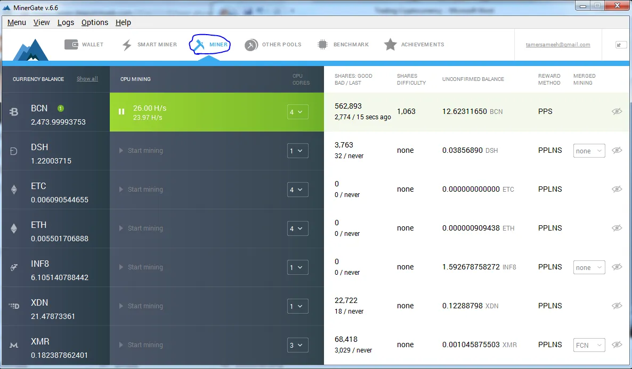The width and height of the screenshot is (632, 369).
Task: Click BCN good shares count 562,893
Action: click(x=349, y=106)
